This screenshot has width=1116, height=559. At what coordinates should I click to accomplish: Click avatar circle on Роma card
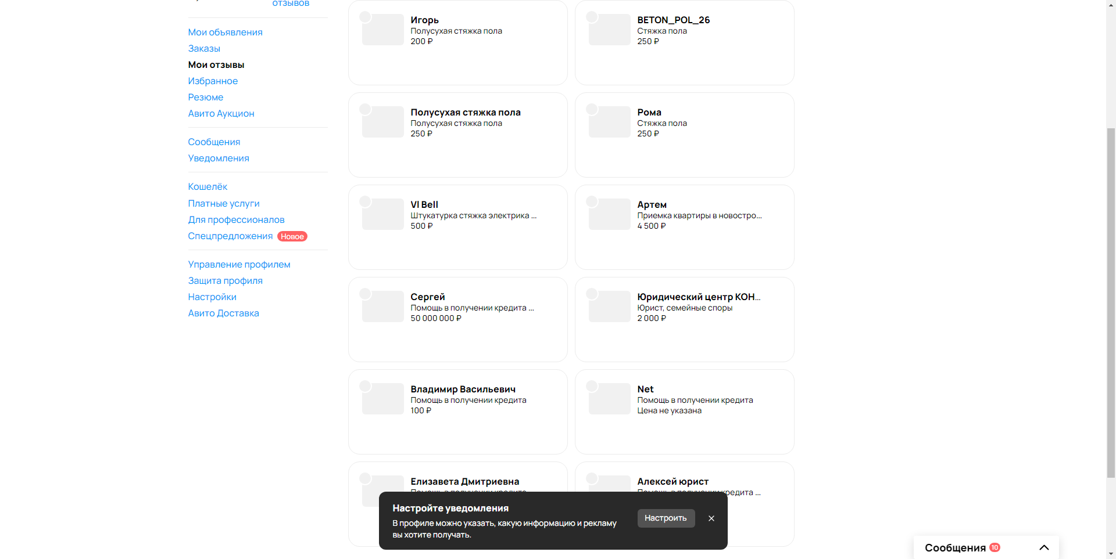[x=592, y=109]
